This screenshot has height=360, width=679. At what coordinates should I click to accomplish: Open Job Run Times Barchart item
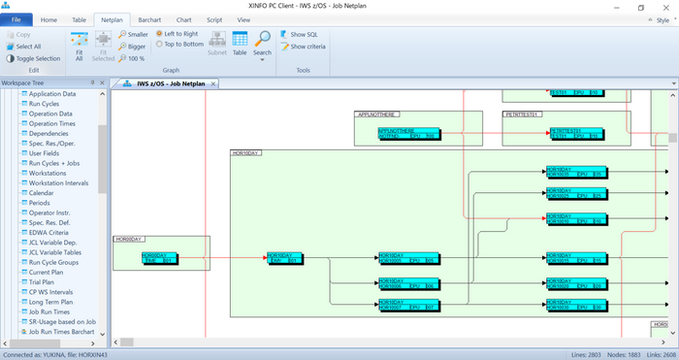[x=61, y=332]
